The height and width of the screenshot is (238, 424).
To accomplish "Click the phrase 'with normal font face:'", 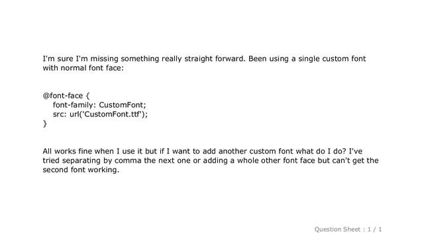I will (83, 68).
